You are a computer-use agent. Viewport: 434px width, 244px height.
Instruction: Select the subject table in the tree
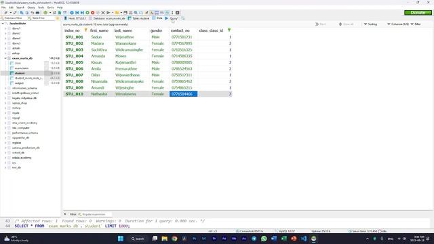point(20,83)
